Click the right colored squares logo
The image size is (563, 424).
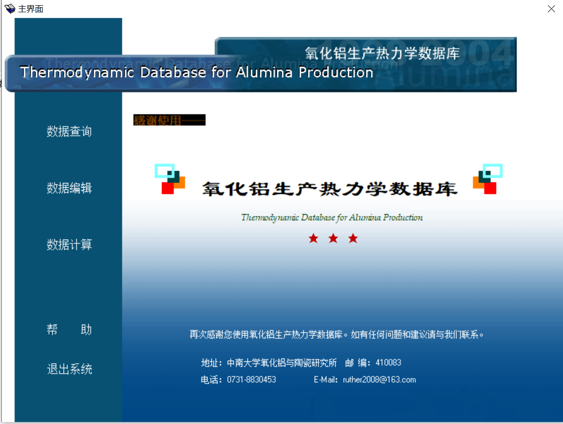pos(488,179)
